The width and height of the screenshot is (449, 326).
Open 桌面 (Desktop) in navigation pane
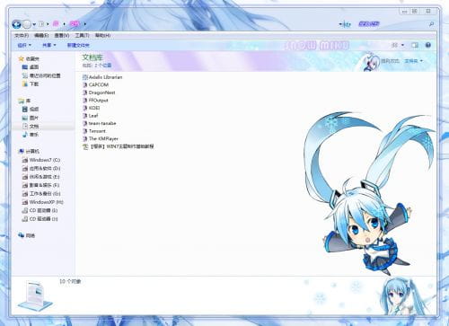point(31,67)
